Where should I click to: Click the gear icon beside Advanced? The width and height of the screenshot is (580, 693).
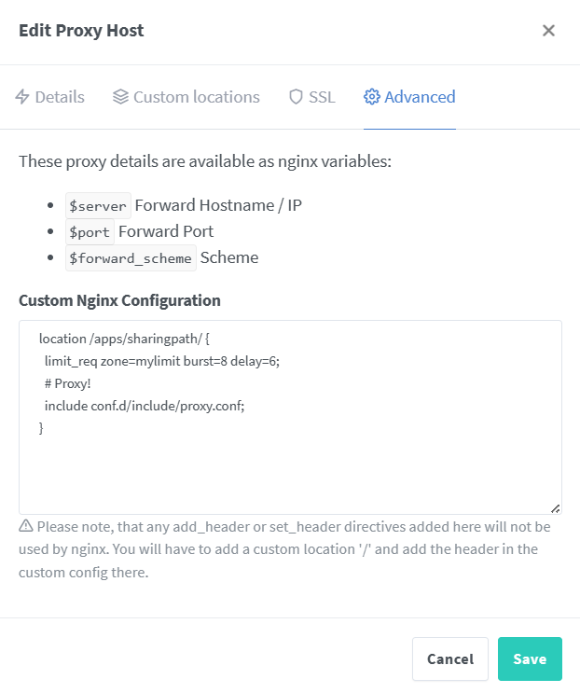click(371, 97)
